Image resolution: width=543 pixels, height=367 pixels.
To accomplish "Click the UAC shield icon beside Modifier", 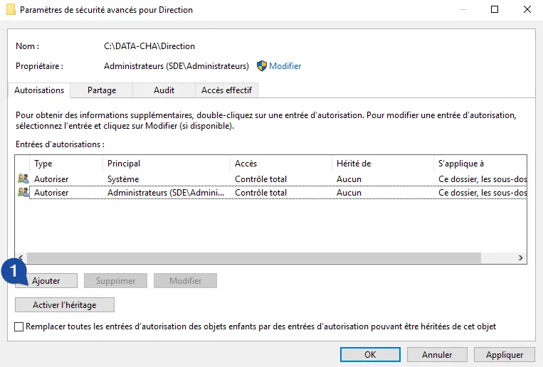I will point(261,66).
